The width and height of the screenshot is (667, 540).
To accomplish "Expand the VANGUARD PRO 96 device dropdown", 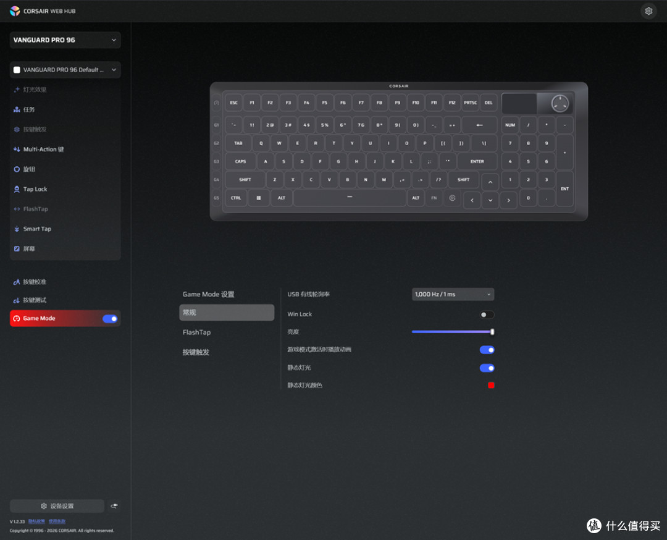I will coord(65,40).
